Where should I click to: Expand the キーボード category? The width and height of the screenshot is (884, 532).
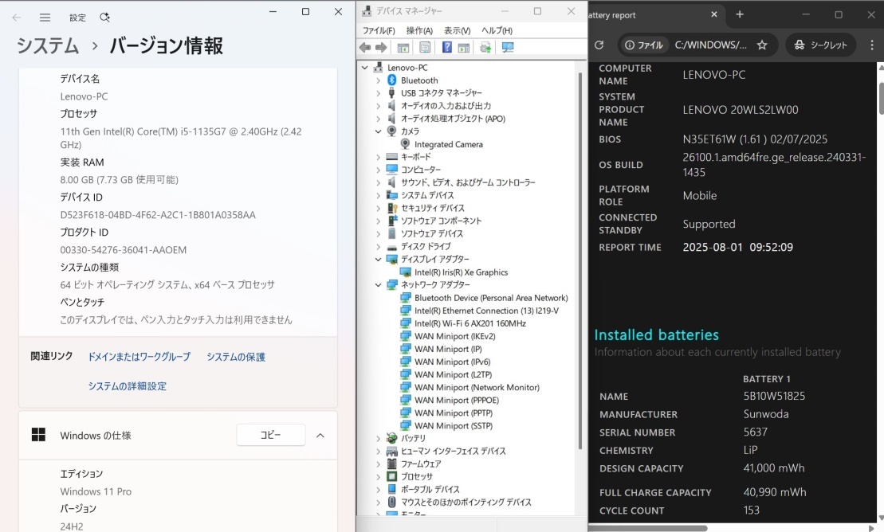(x=379, y=157)
